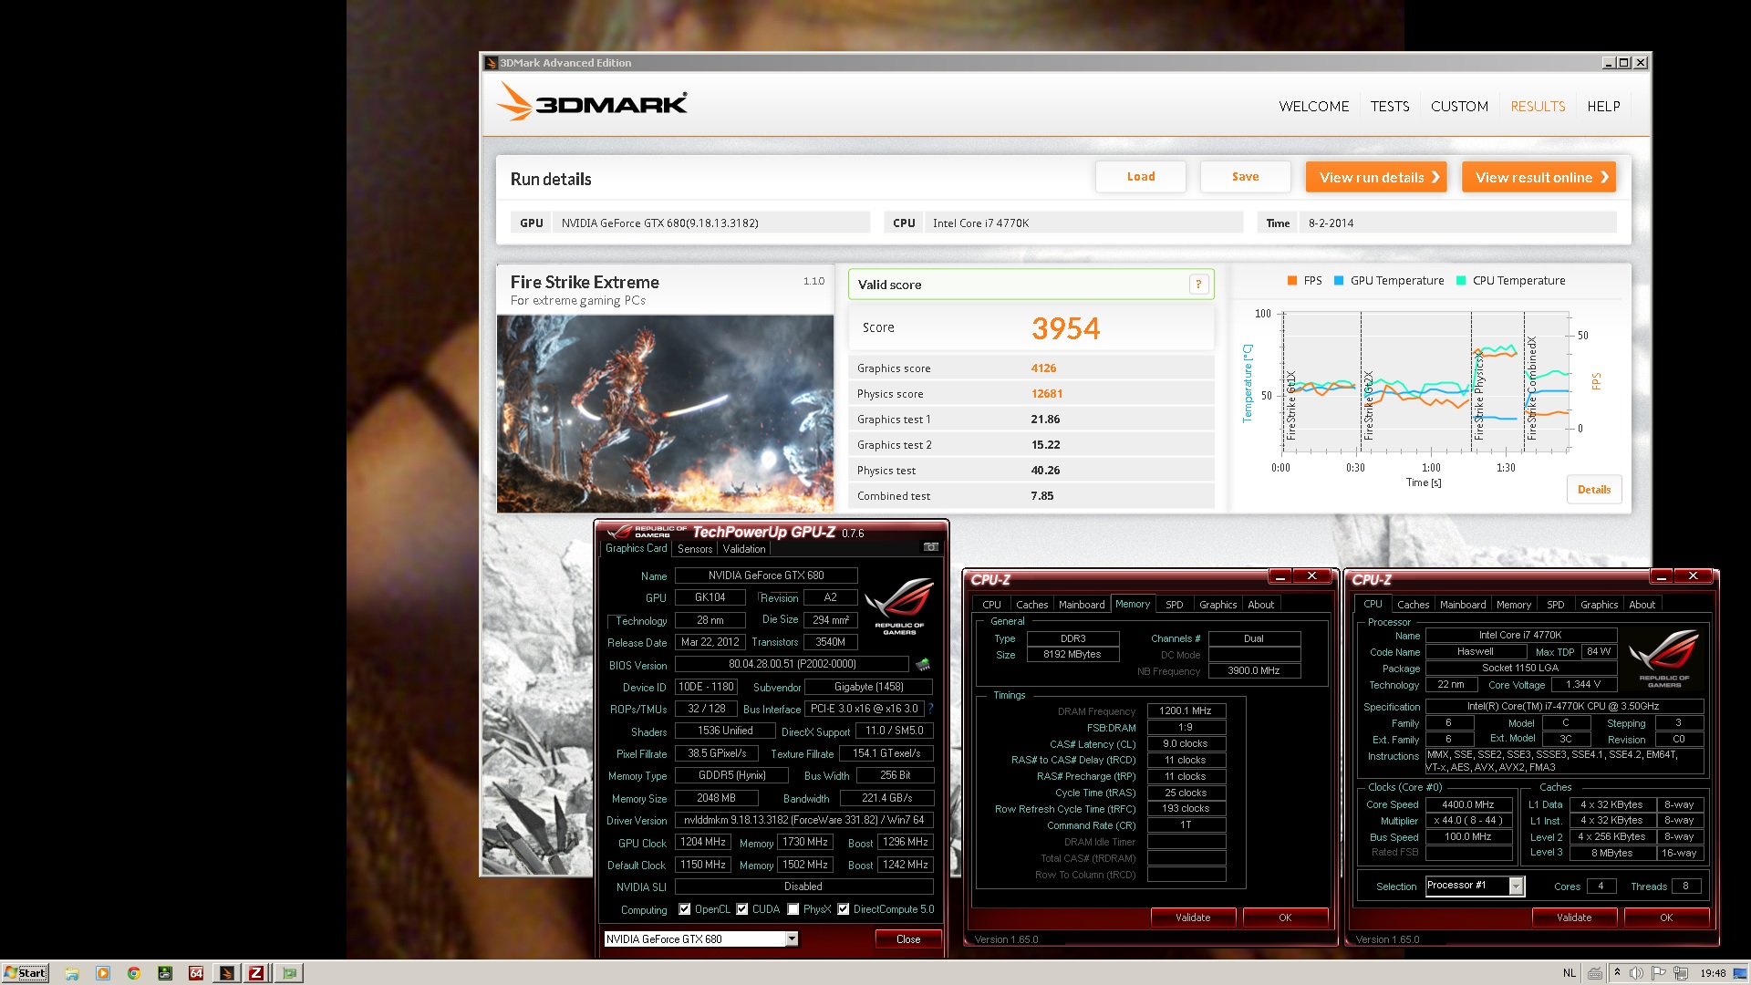Open the CUSTOM tab in 3DMark
The width and height of the screenshot is (1751, 985).
(x=1459, y=107)
